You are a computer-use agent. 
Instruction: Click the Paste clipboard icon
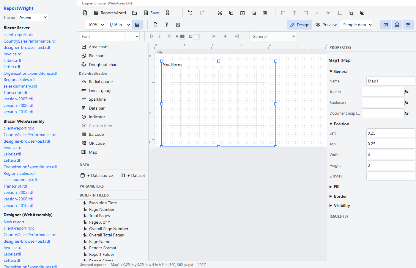coord(242,13)
